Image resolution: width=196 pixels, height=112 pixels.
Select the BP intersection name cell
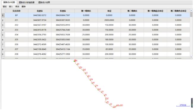[x=16, y=15]
